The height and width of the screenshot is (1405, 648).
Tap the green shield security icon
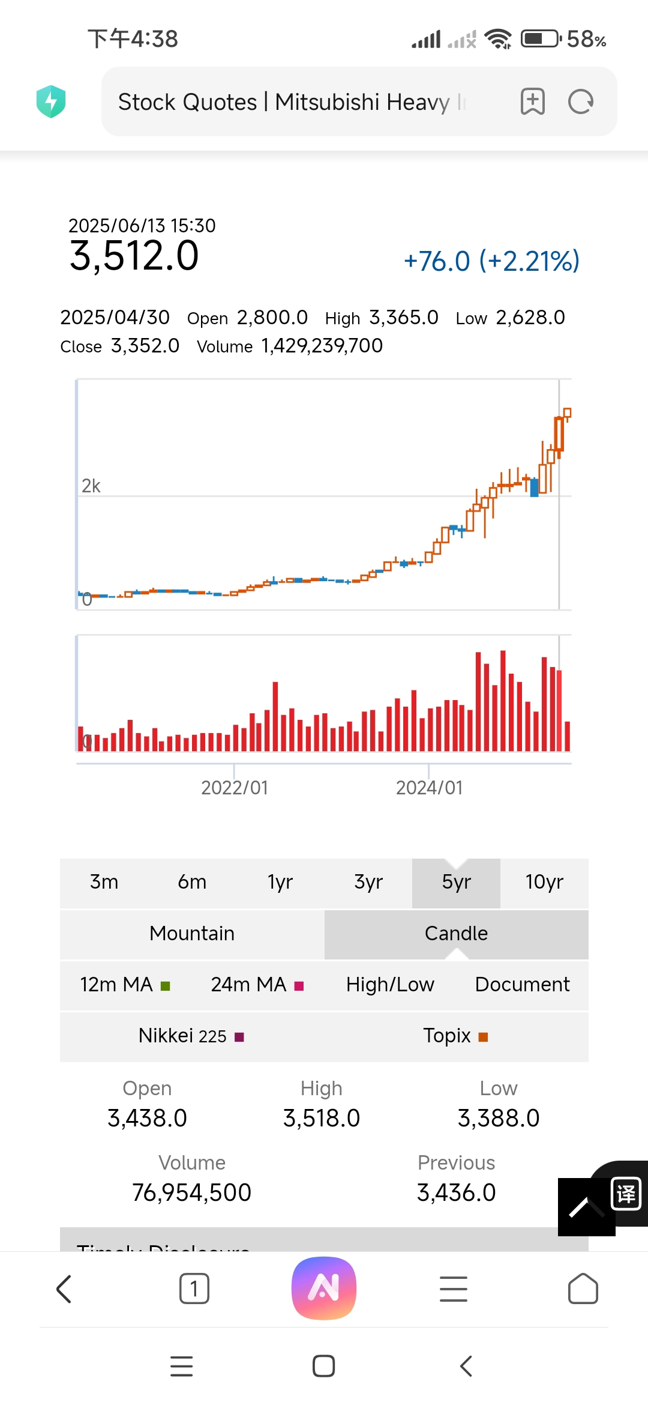pyautogui.click(x=51, y=101)
